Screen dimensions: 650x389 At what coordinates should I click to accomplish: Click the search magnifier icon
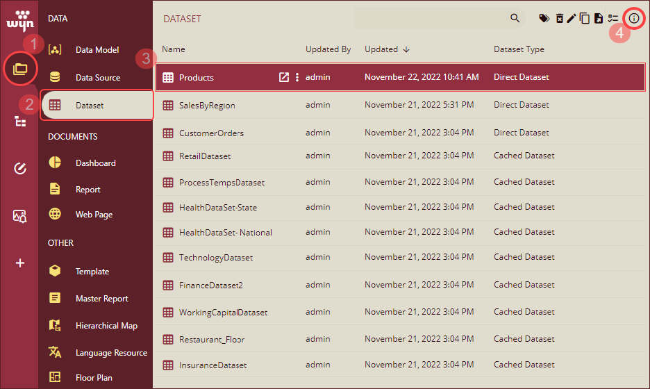(515, 18)
